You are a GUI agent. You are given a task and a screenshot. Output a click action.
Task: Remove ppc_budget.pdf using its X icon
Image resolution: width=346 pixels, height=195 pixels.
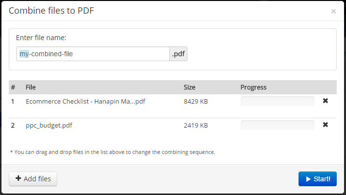click(x=325, y=125)
